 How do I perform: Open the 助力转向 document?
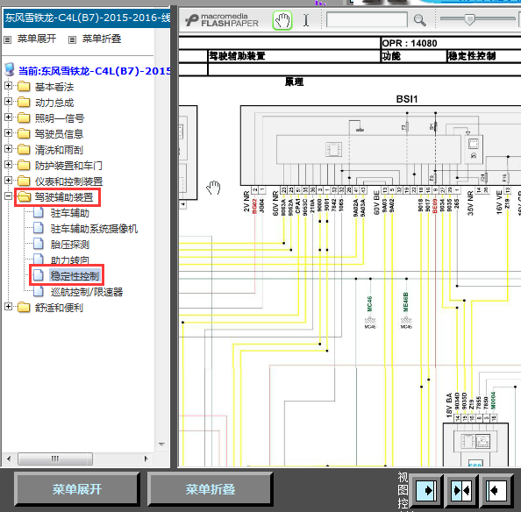coord(70,260)
